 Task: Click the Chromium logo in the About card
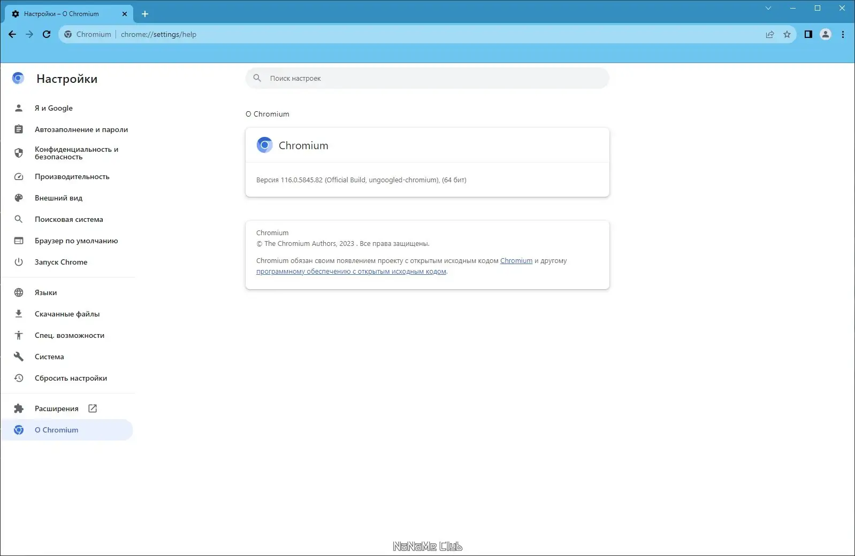click(264, 145)
